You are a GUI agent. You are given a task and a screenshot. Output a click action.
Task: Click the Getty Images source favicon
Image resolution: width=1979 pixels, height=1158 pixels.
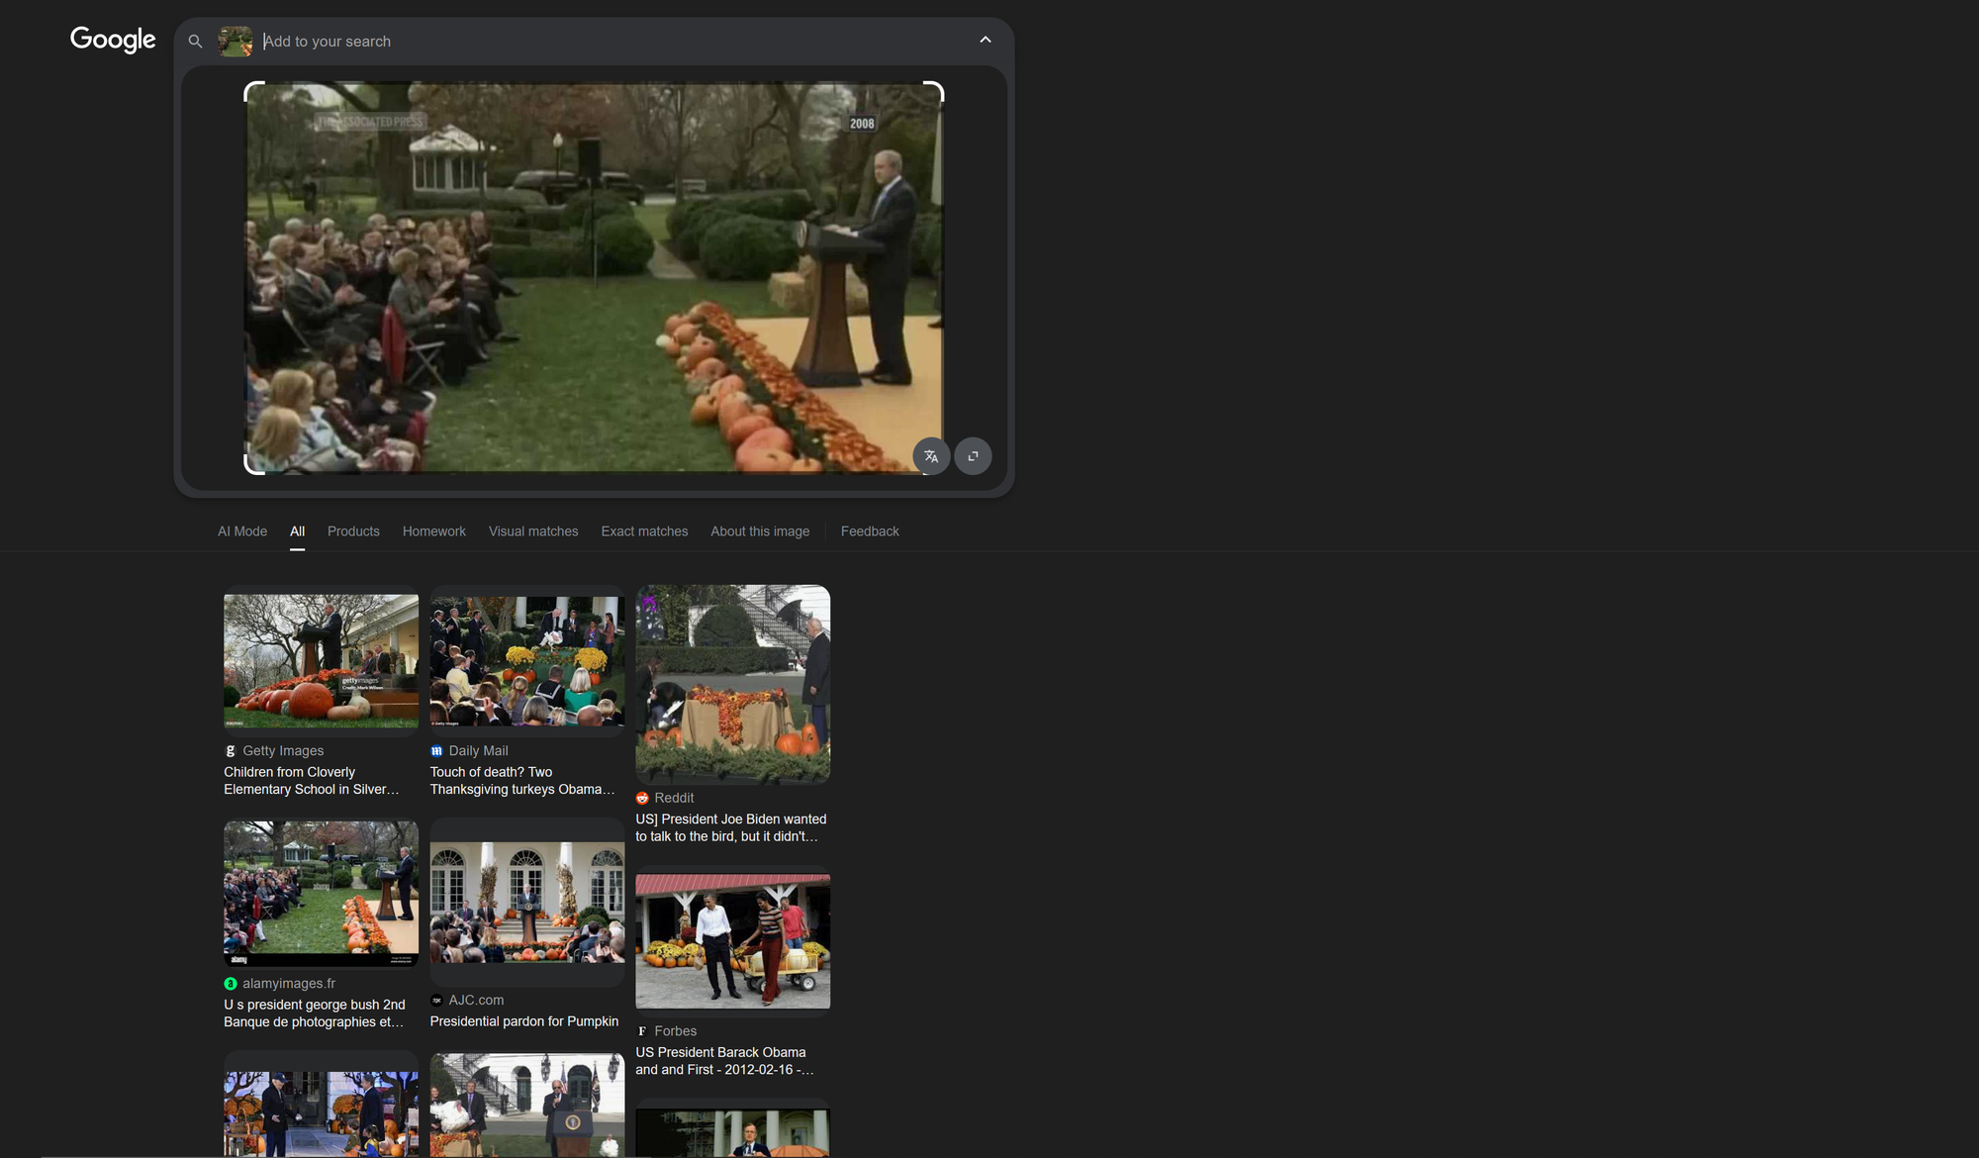[x=231, y=750]
